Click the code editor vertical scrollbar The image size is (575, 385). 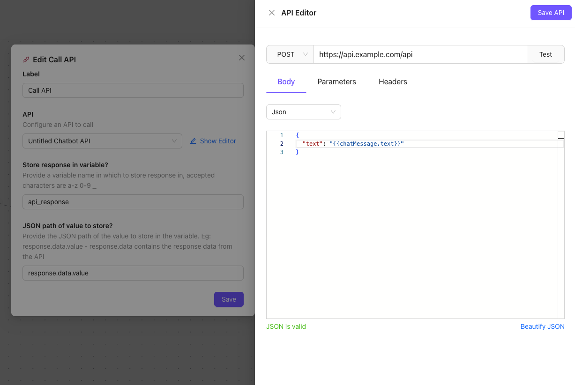point(561,138)
